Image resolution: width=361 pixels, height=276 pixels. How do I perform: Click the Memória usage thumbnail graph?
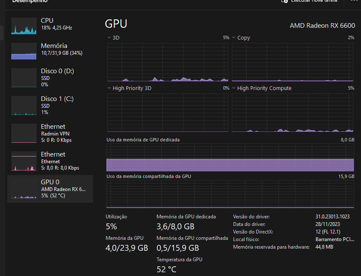click(x=24, y=51)
